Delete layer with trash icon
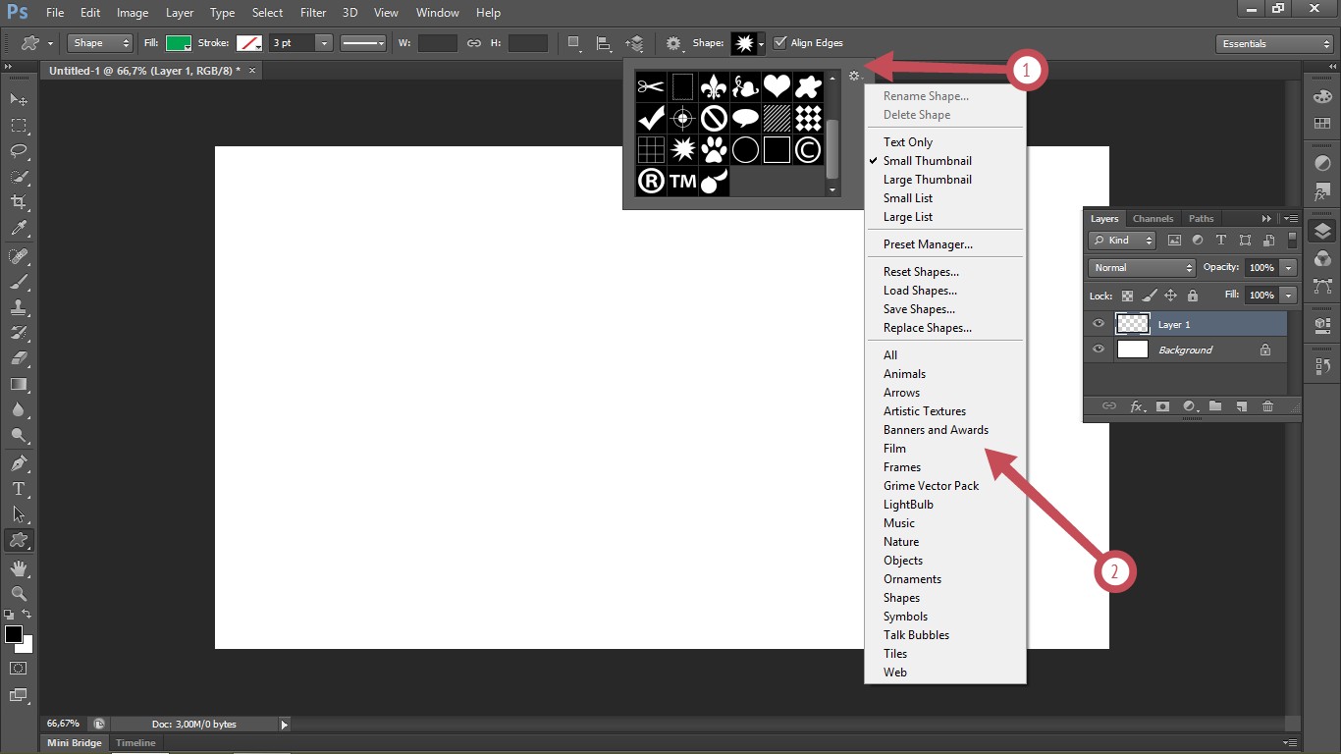The image size is (1341, 754). (1267, 406)
